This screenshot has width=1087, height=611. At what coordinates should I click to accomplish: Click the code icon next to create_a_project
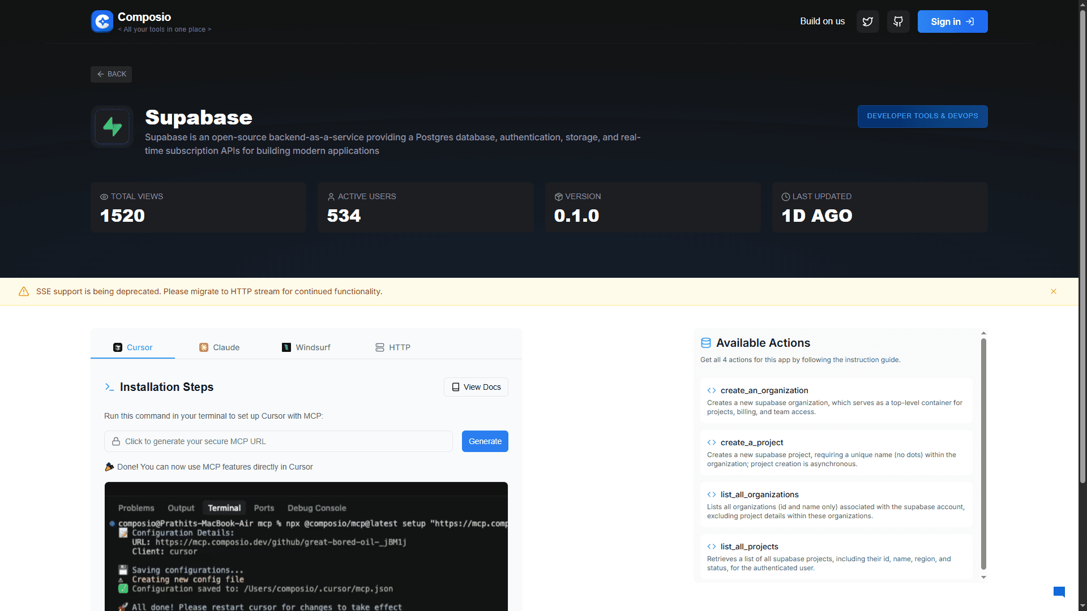point(711,442)
